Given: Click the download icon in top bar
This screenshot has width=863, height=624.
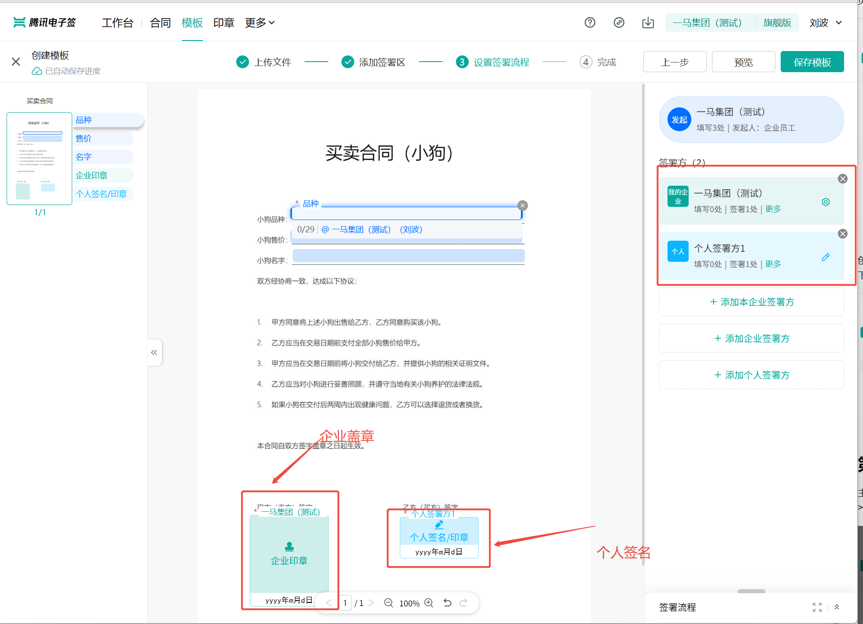Looking at the screenshot, I should click(x=648, y=22).
